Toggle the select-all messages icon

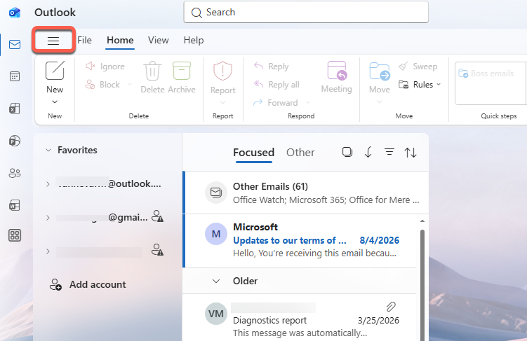click(x=347, y=152)
